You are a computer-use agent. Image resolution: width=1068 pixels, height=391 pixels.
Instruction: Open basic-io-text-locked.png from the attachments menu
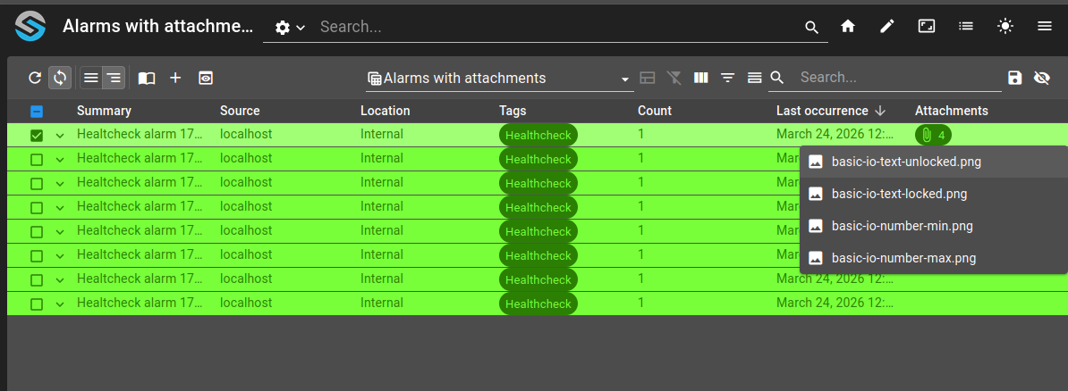coord(934,194)
